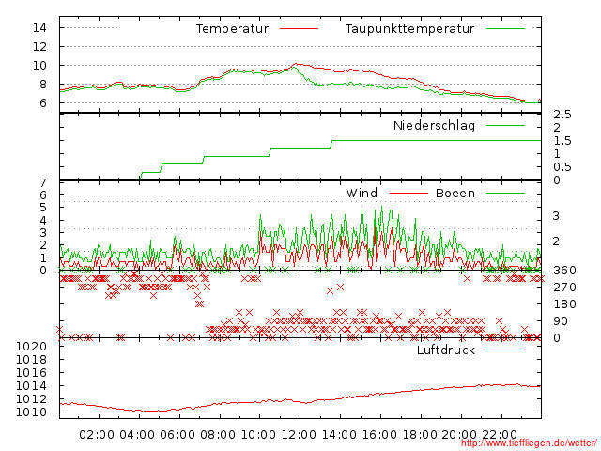Click the 180 wind direction axis value
The height and width of the screenshot is (451, 601).
(564, 304)
